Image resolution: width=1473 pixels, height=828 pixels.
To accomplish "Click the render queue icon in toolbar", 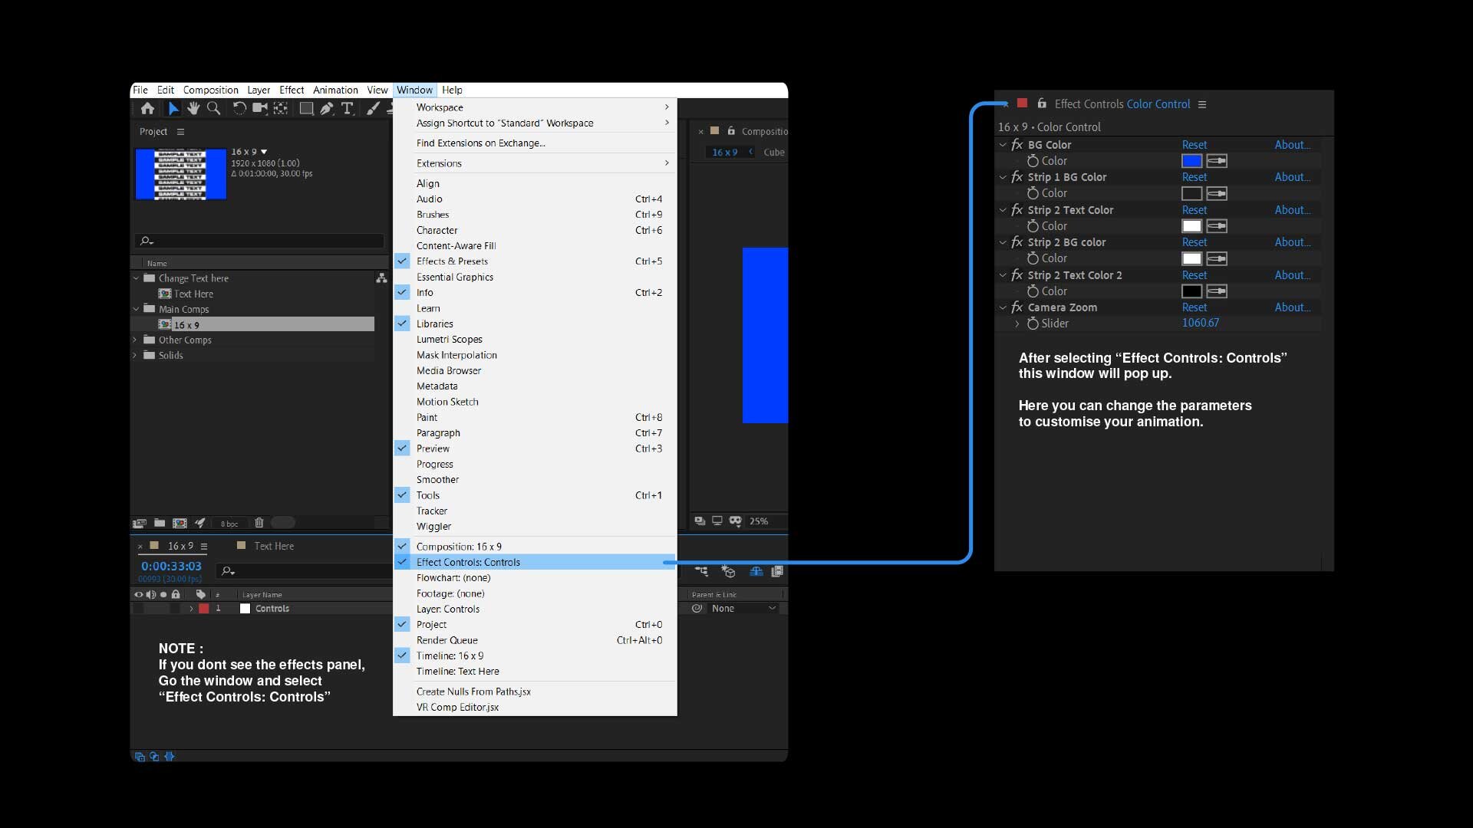I will [x=199, y=523].
